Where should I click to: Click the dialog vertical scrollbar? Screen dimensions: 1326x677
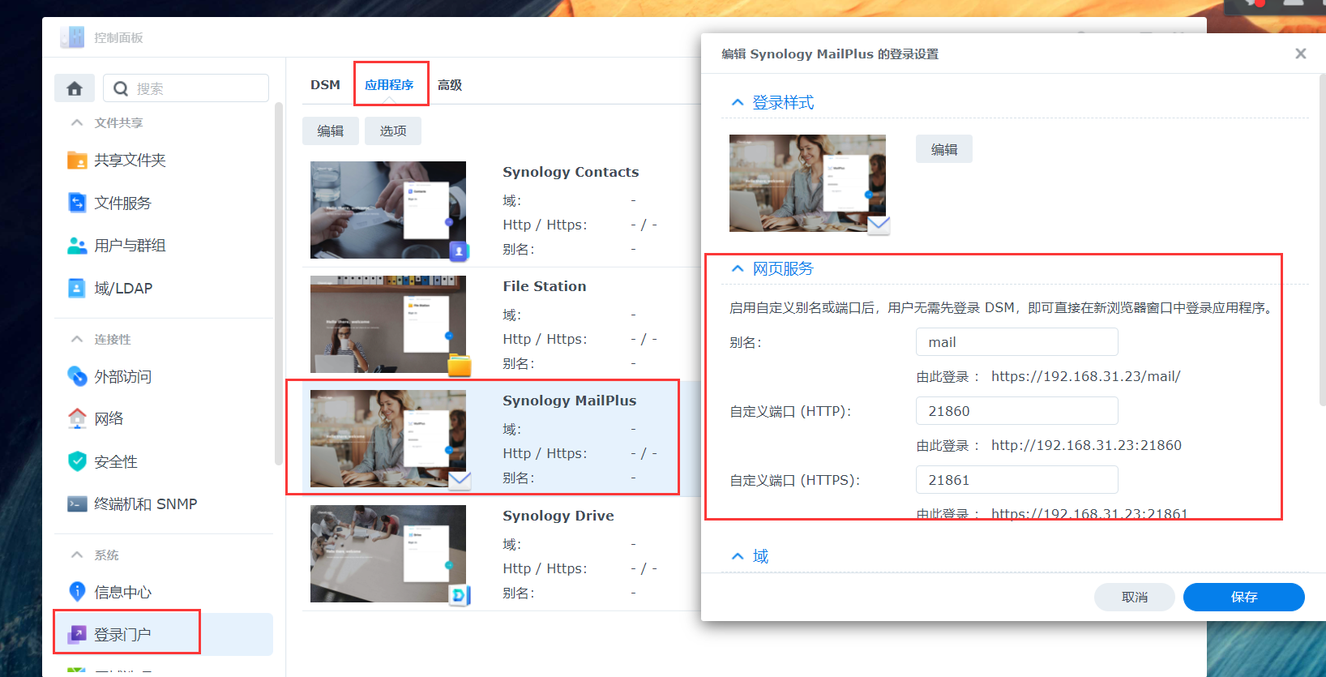point(1323,239)
